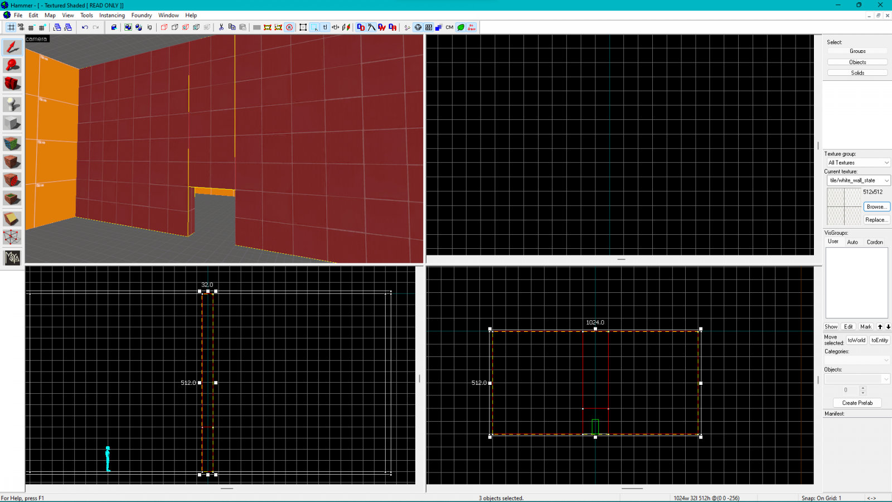Expand the Objects prefab dropdown
Image resolution: width=892 pixels, height=502 pixels.
(857, 379)
